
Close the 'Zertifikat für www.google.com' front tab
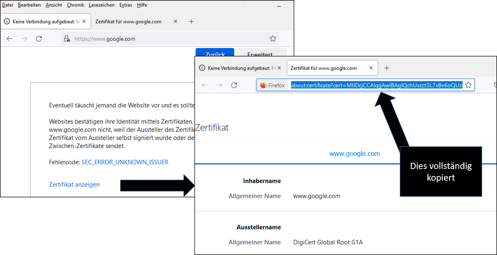coord(371,68)
